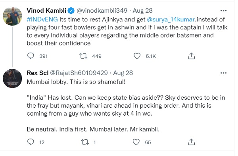Image resolution: width=238 pixels, height=156 pixels.
Task: Open the @surya_14kumar mention
Action: 171,19
